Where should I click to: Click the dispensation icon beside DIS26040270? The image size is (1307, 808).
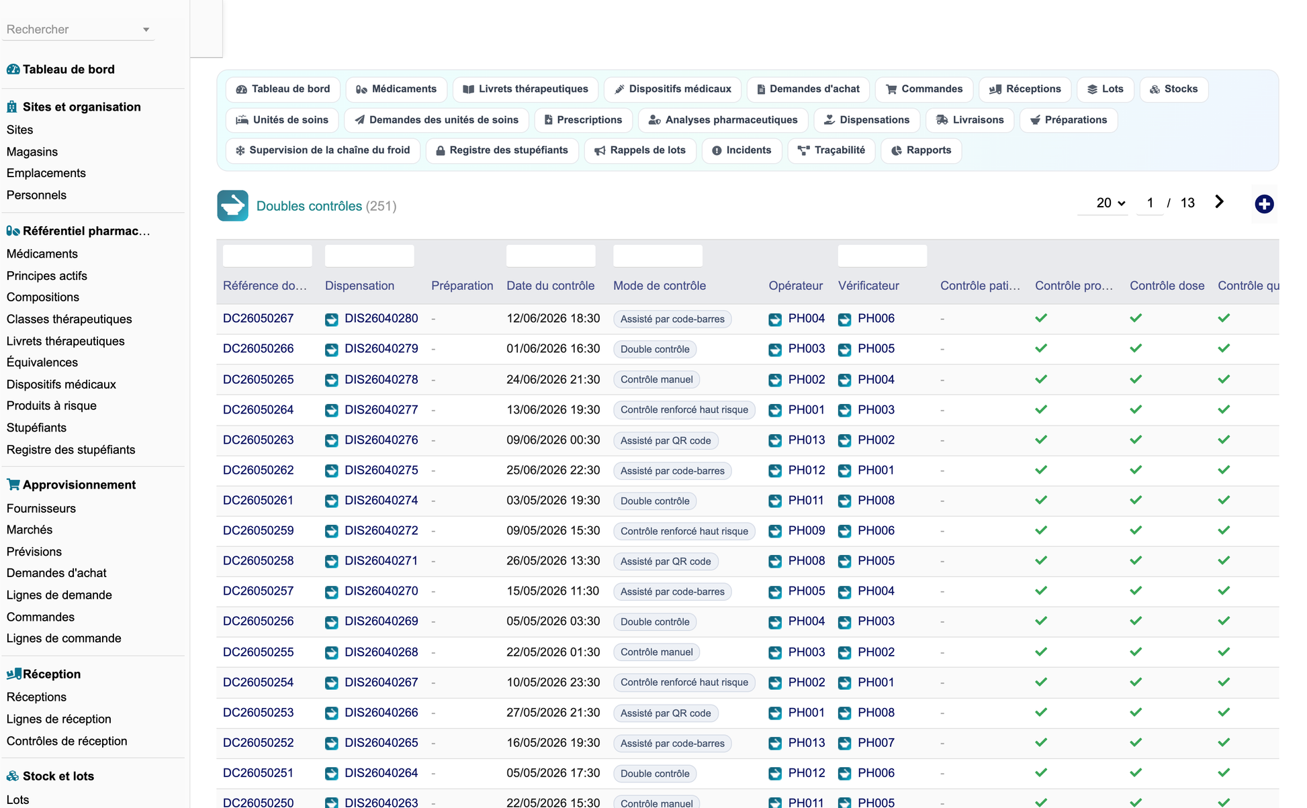[332, 592]
